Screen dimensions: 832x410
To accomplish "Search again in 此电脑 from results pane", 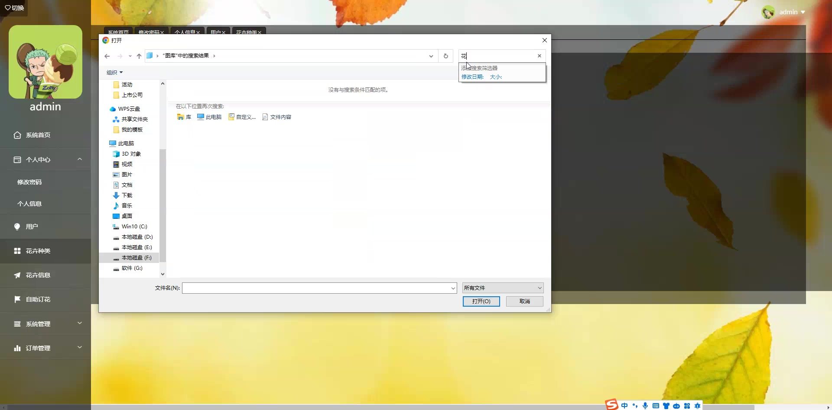I will (x=209, y=117).
